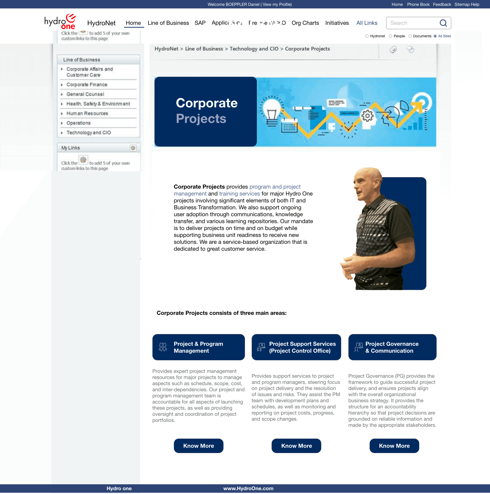Click the Hydro One logo
Viewport: 490px width, 494px height.
coord(60,22)
